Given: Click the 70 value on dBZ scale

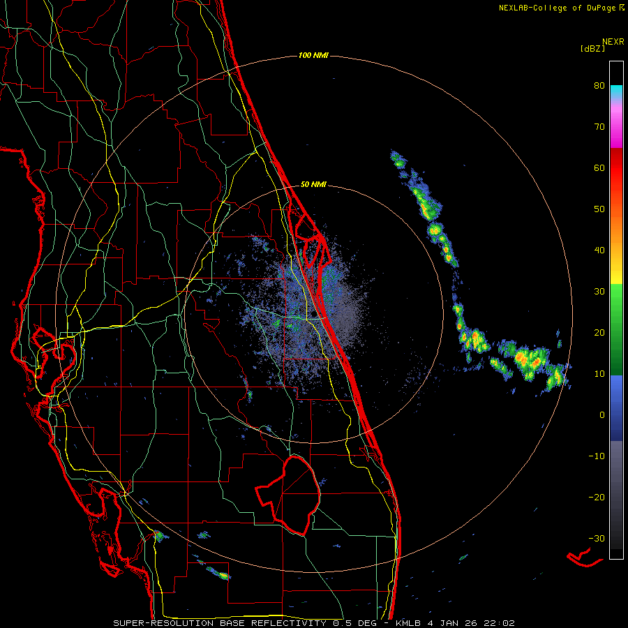Looking at the screenshot, I should pyautogui.click(x=599, y=127).
